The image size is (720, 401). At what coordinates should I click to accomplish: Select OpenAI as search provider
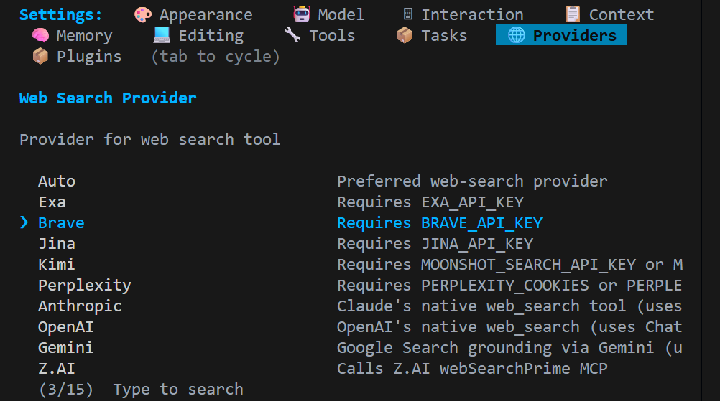[x=65, y=327]
